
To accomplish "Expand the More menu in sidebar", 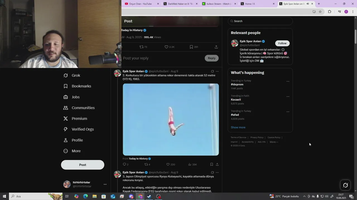I will [72, 151].
